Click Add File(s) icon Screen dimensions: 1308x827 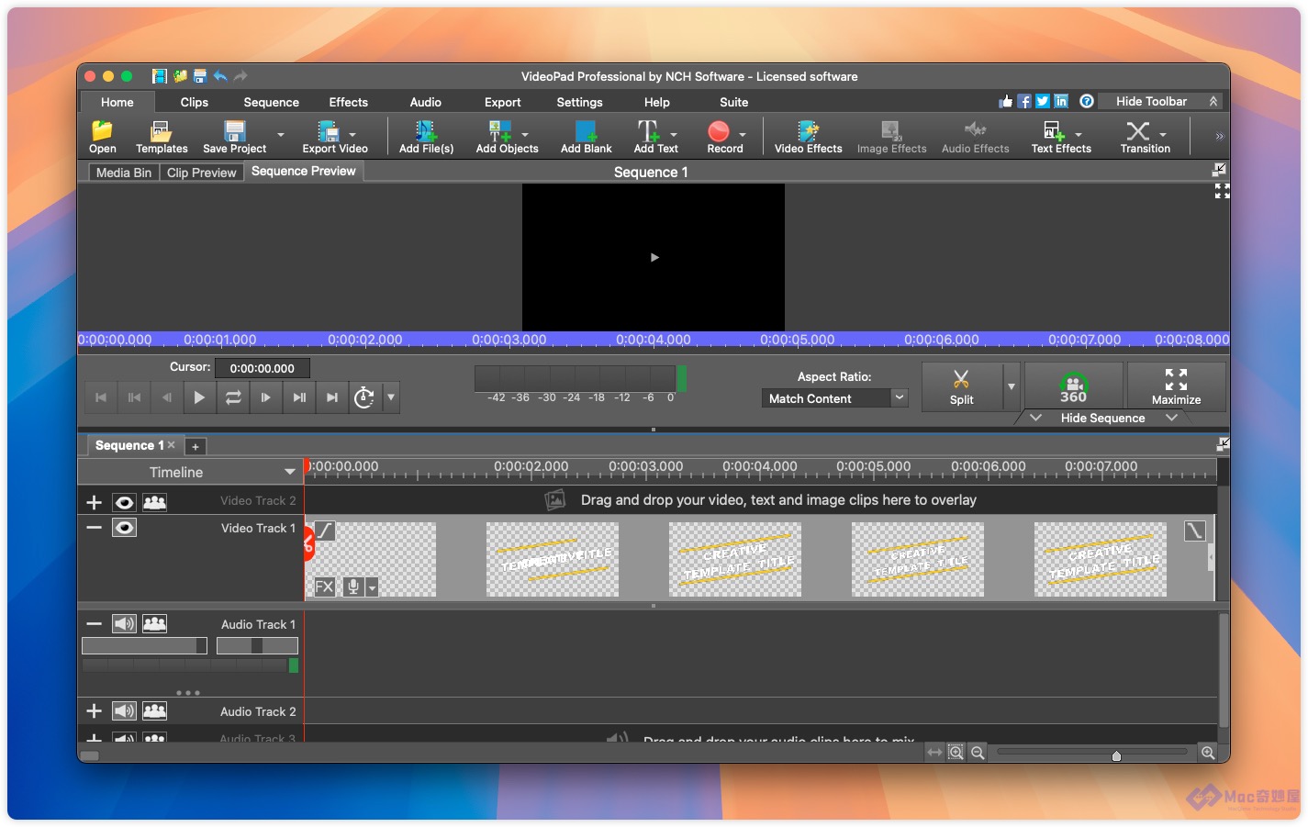(x=426, y=137)
